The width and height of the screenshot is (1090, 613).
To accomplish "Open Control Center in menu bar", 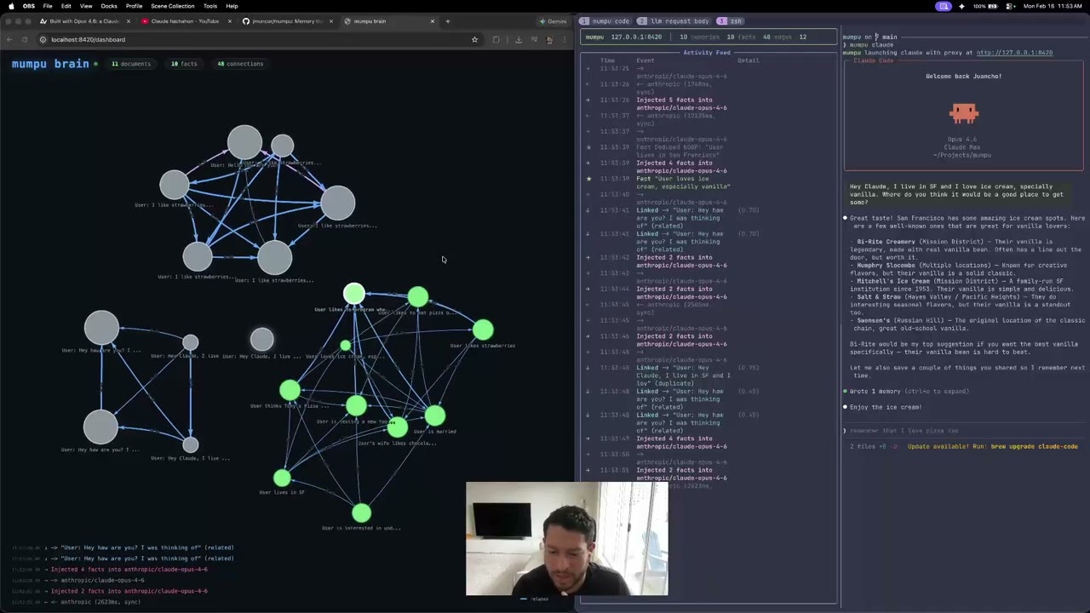I will [1011, 6].
